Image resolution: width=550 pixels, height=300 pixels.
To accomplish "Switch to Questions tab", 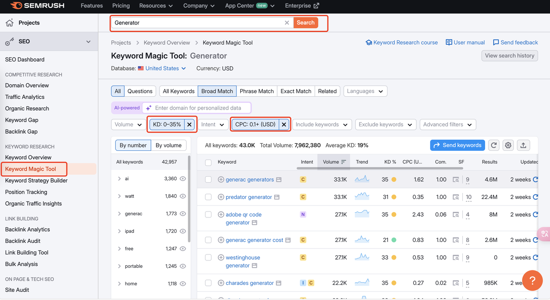I will pyautogui.click(x=140, y=91).
